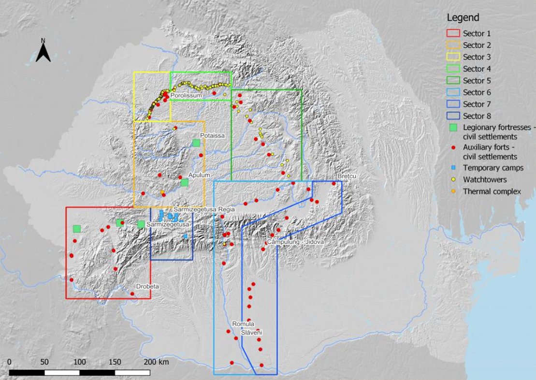Select the green fortress marker beside Apulum
Screen dimensions: 536x380
point(184,182)
